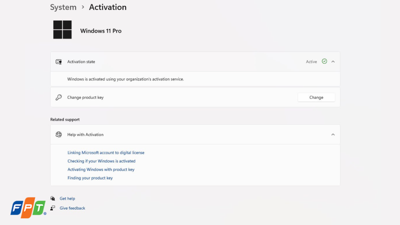Screen dimensions: 400x225
Task: Open Finding your product key link
Action: 90,178
